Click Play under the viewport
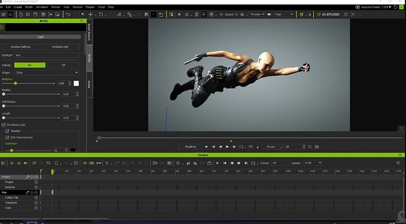 [207, 146]
